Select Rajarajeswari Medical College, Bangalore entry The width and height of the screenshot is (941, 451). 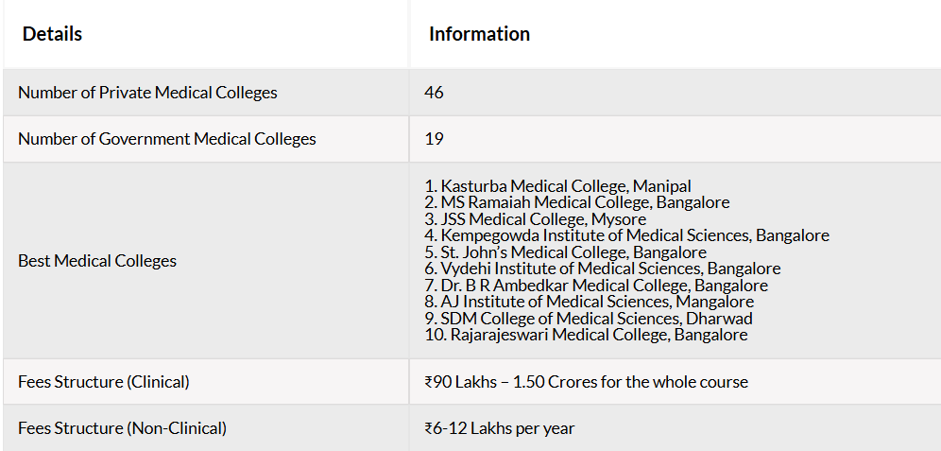coord(586,335)
